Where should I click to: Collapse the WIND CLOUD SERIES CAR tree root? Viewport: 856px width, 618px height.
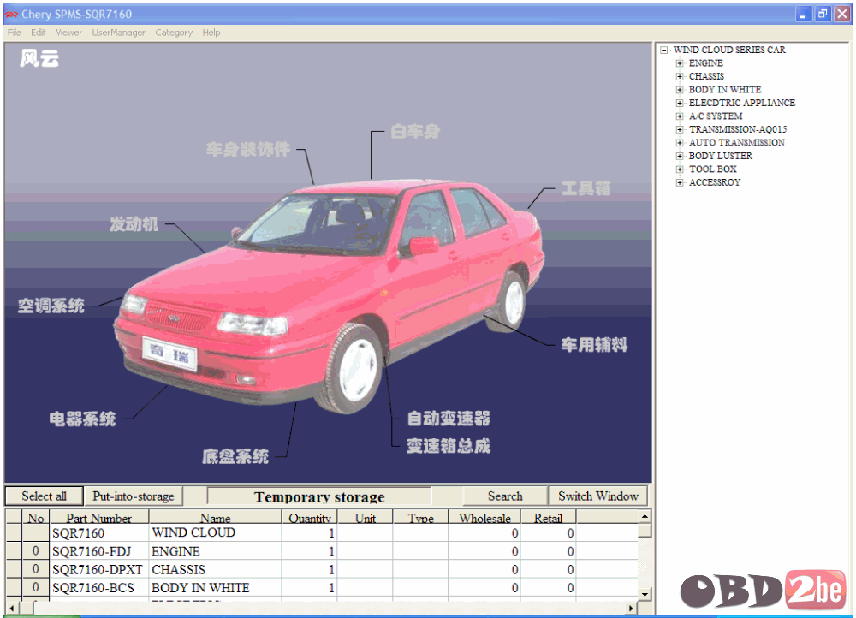click(664, 51)
